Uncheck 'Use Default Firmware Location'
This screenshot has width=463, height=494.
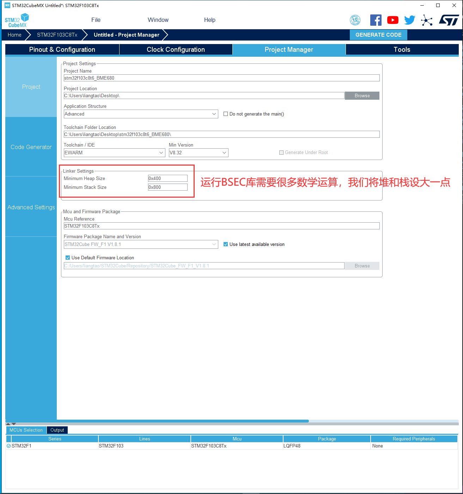click(x=68, y=258)
